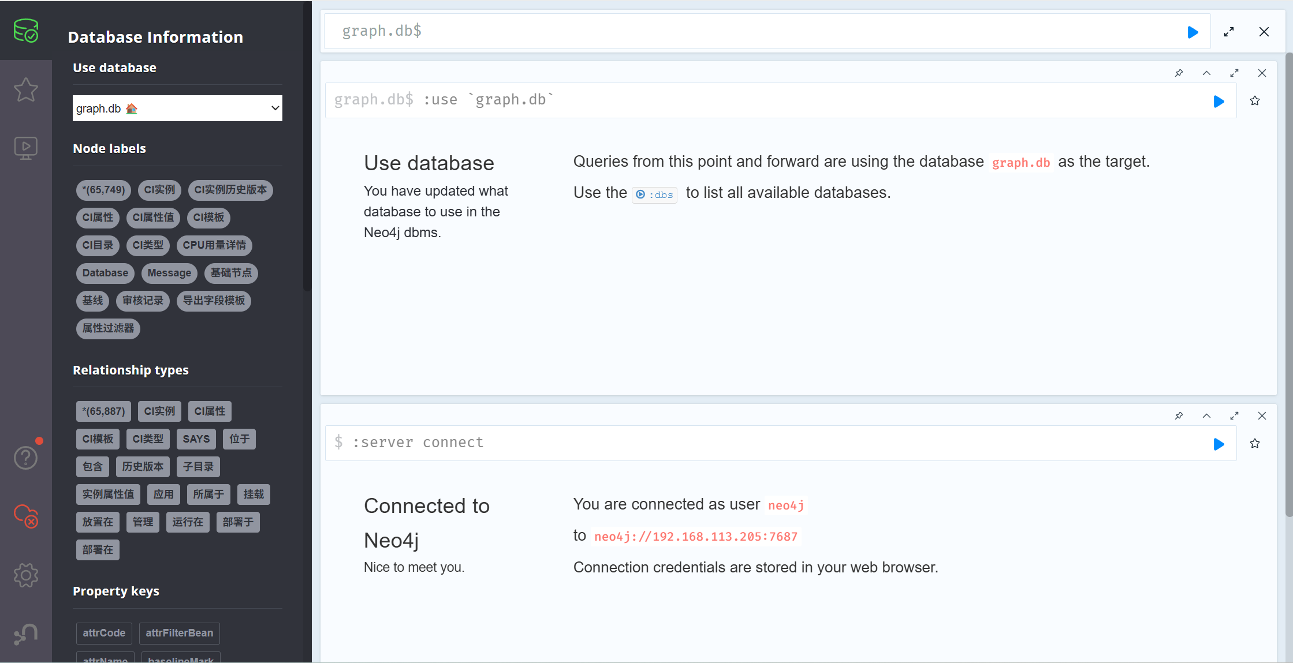This screenshot has width=1293, height=663.
Task: Select 导出字段模板 node label
Action: click(214, 301)
